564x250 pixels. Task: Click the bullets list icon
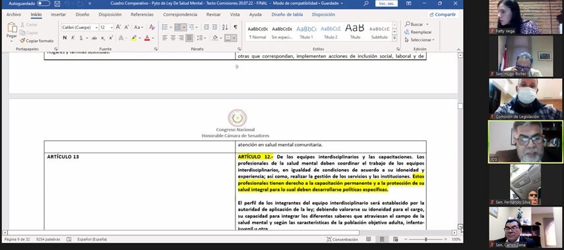[165, 27]
